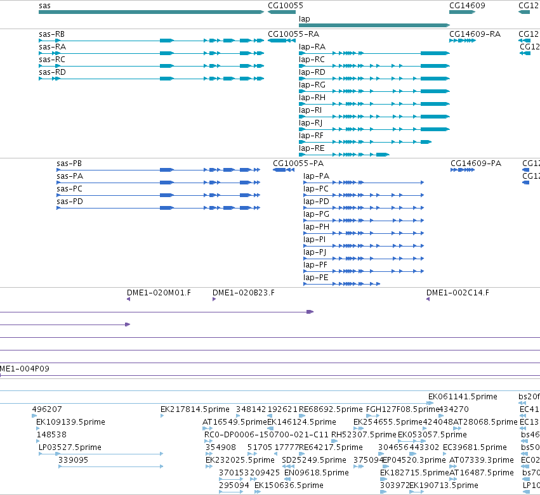This screenshot has width=540, height=495.
Task: Select EST EC39681.5prime
Action: (x=445, y=454)
